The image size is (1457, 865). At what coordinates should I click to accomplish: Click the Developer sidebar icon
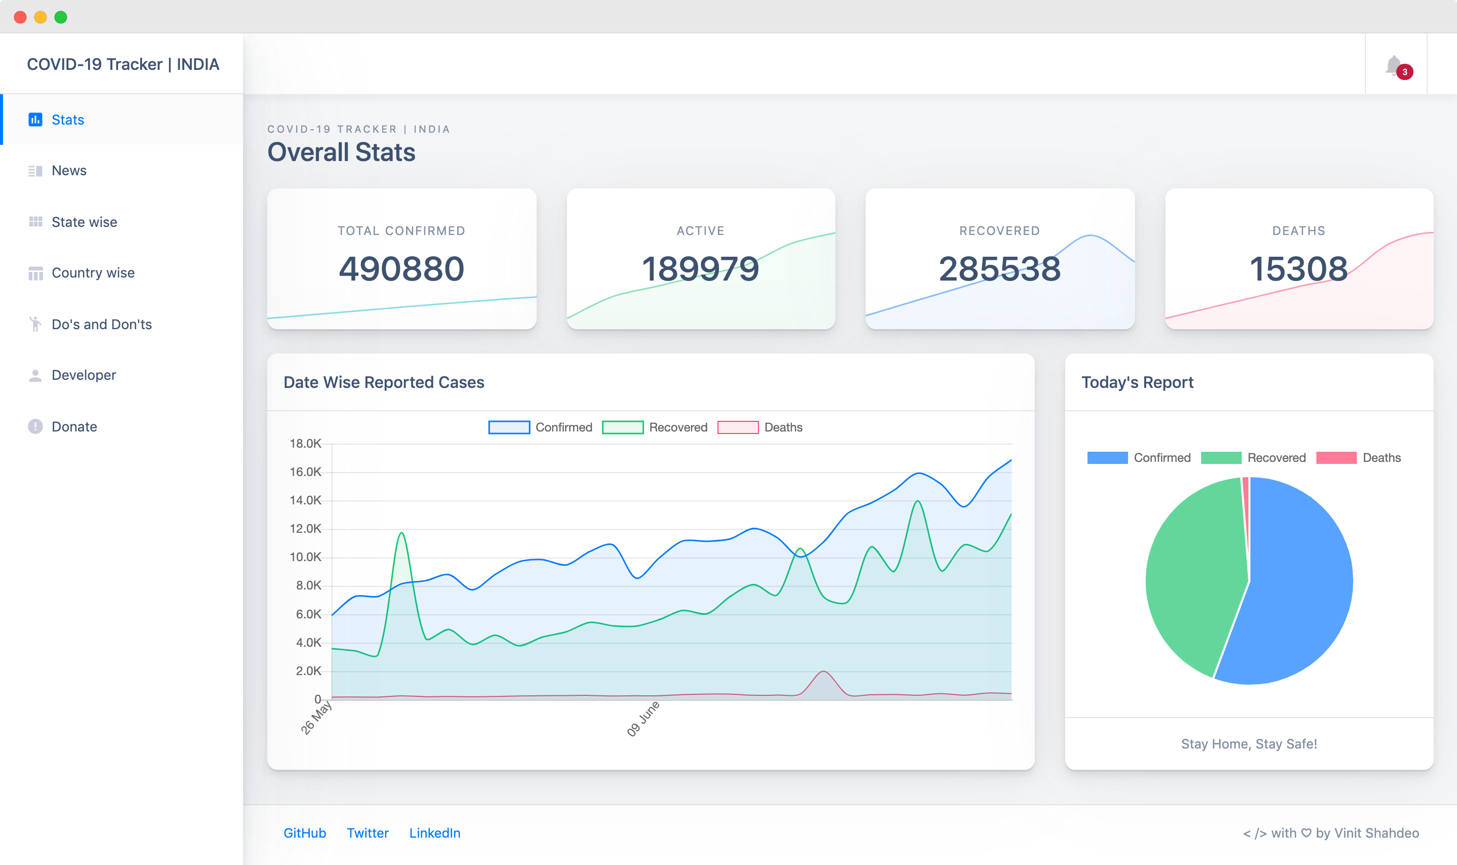[34, 375]
